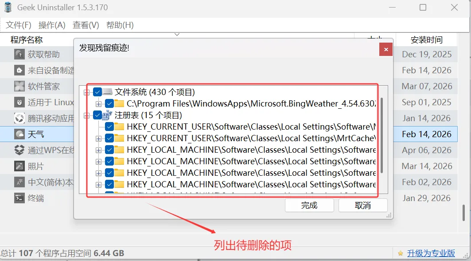Sort by the 程序名称 column header
The height and width of the screenshot is (261, 471).
(27, 40)
